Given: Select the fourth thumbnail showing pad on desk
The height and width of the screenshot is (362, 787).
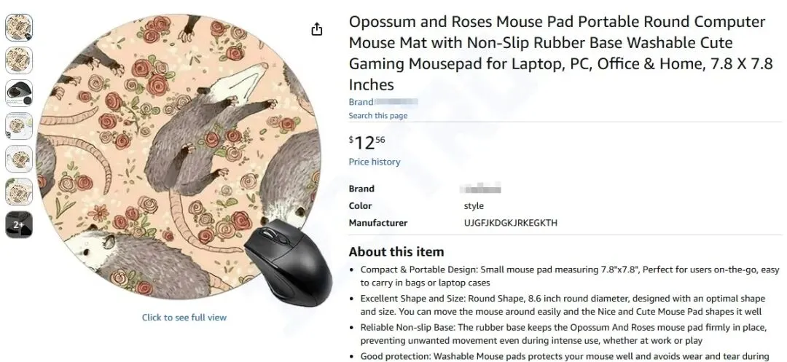Looking at the screenshot, I should point(19,126).
